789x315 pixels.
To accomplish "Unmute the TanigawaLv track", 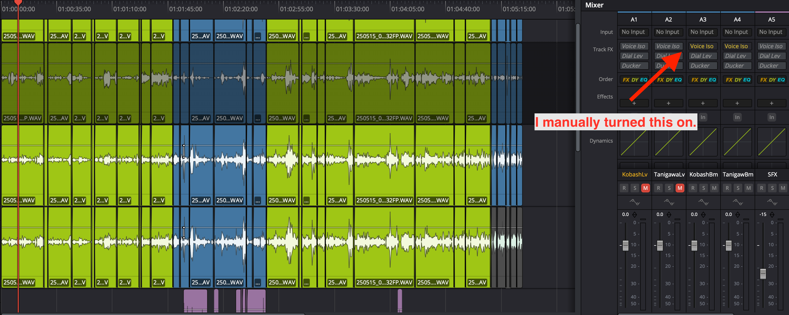I will pos(680,188).
